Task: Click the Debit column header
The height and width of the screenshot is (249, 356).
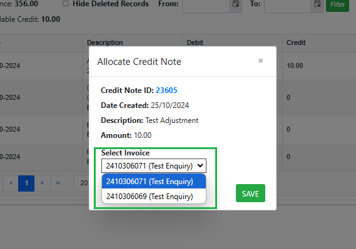Action: coord(195,42)
